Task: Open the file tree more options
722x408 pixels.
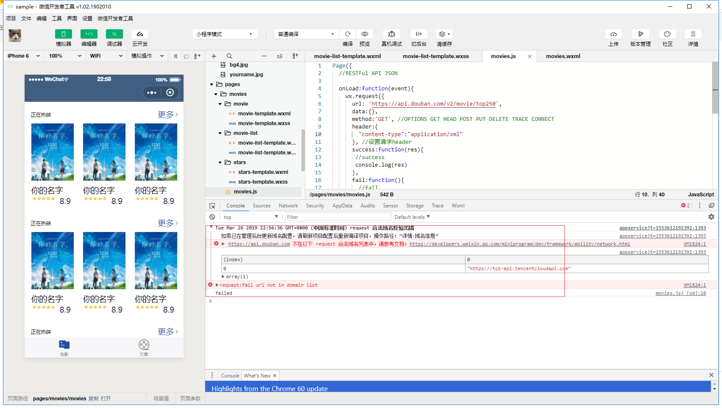Action: tap(264, 56)
